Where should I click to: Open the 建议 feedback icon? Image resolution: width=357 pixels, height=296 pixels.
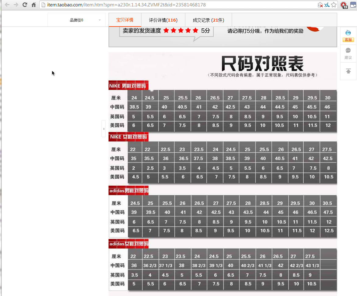(x=348, y=54)
